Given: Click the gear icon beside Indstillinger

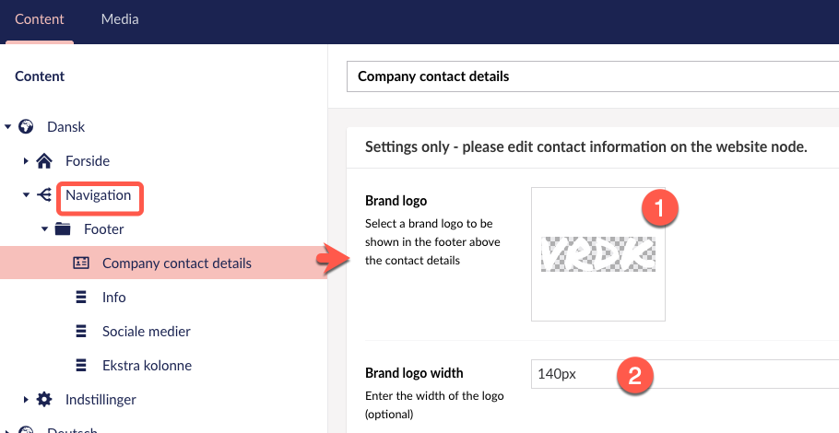Looking at the screenshot, I should tap(44, 399).
